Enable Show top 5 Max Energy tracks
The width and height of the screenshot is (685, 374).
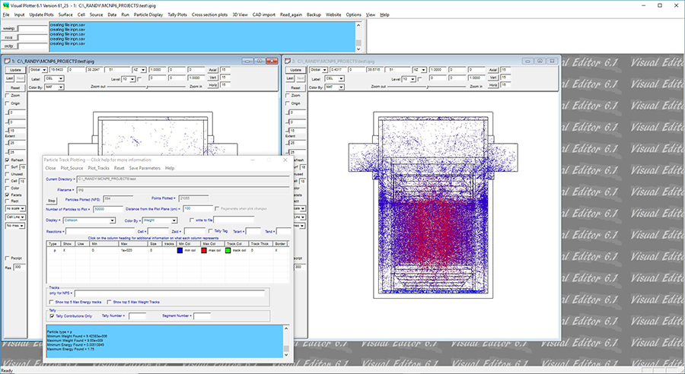pos(52,302)
